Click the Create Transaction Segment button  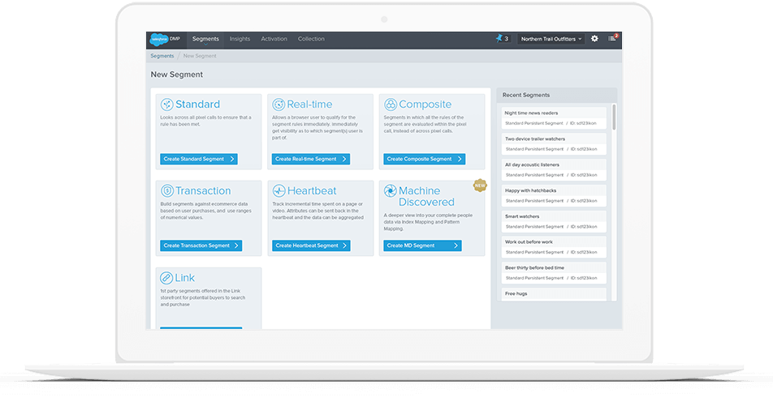tap(201, 245)
